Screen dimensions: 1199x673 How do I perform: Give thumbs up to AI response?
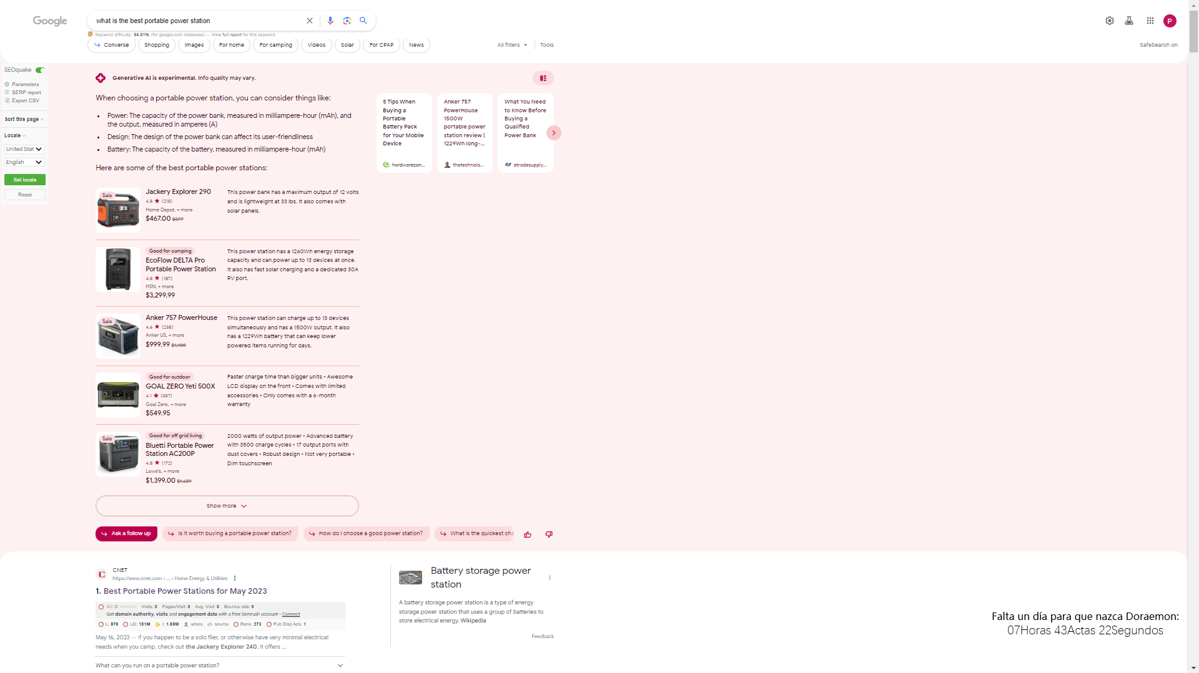point(528,535)
